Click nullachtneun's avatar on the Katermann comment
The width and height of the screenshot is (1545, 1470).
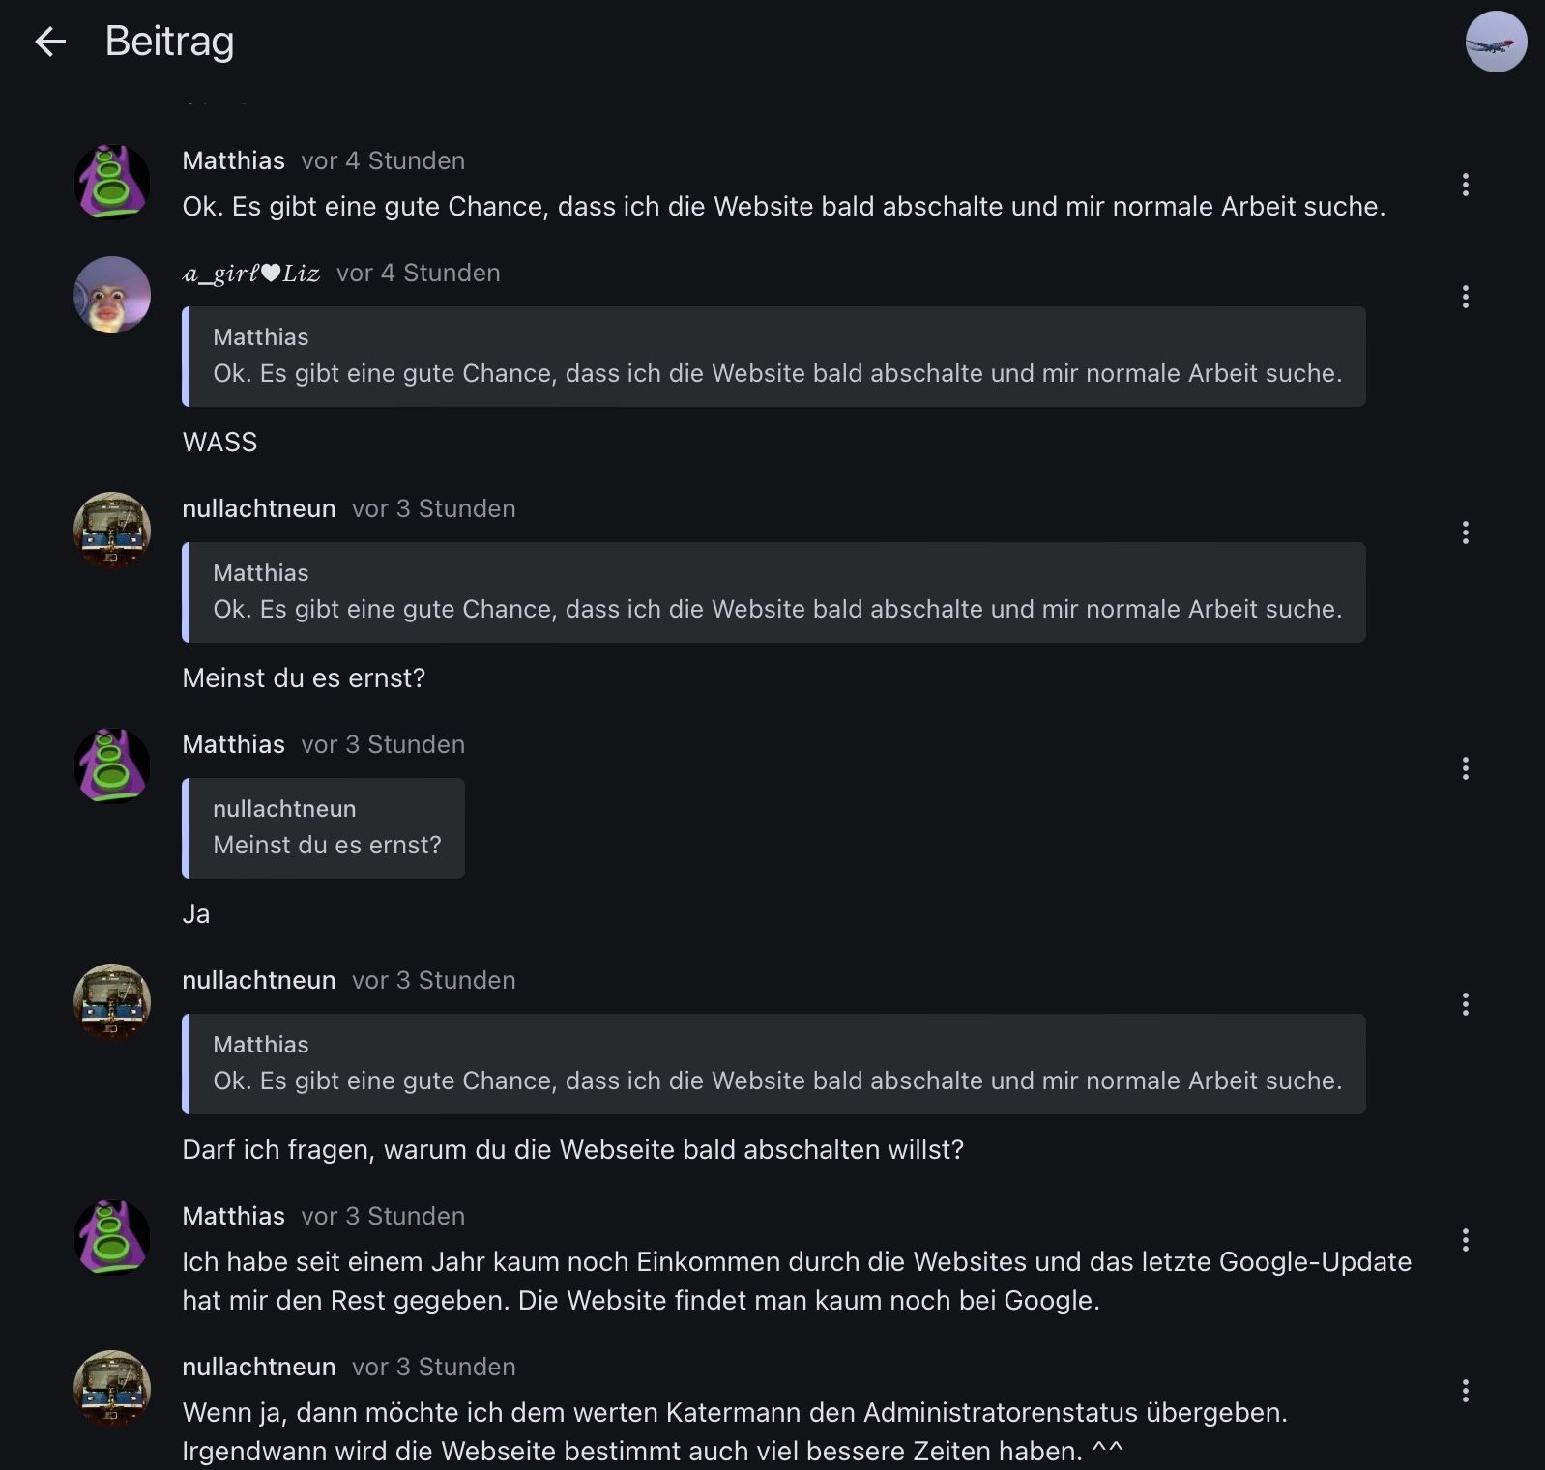coord(112,1389)
